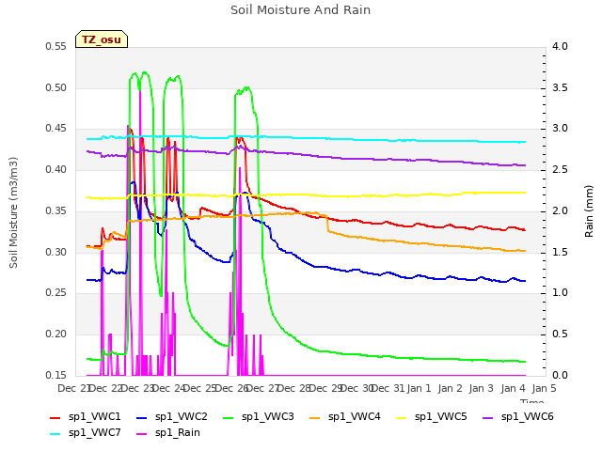Click the 1.5 rain axis tick label
Image resolution: width=602 pixels, height=451 pixels.
click(x=560, y=252)
